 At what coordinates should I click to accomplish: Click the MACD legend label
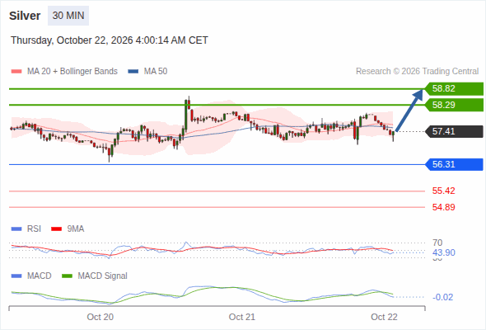click(40, 276)
